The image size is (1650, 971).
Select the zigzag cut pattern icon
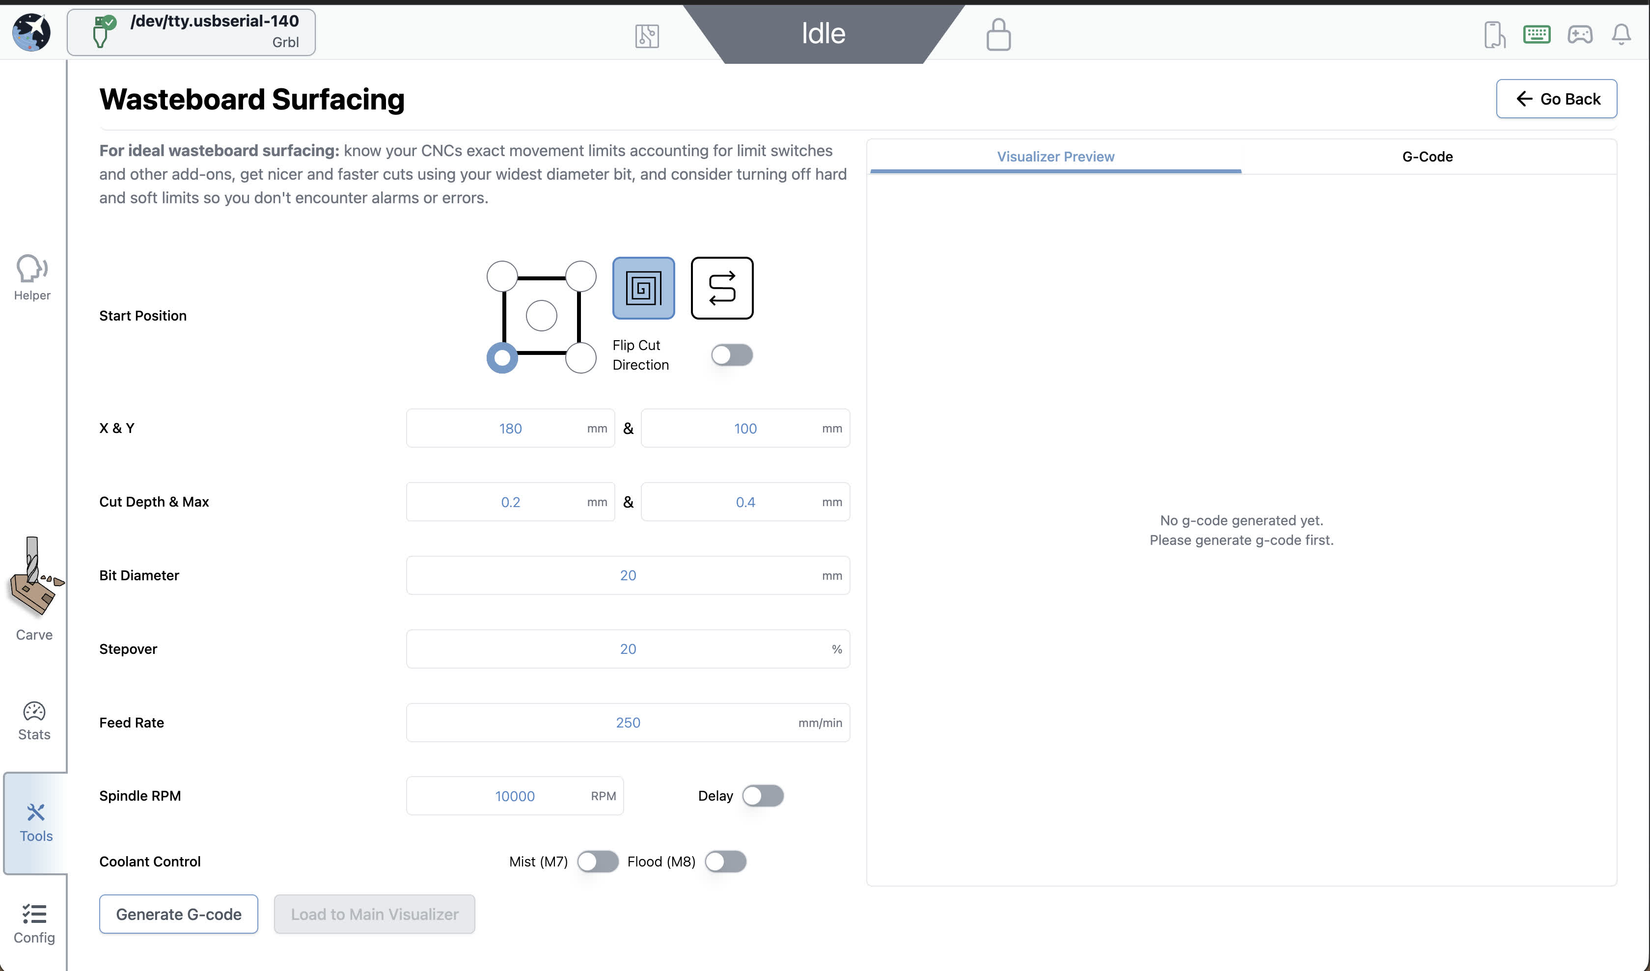pos(721,288)
